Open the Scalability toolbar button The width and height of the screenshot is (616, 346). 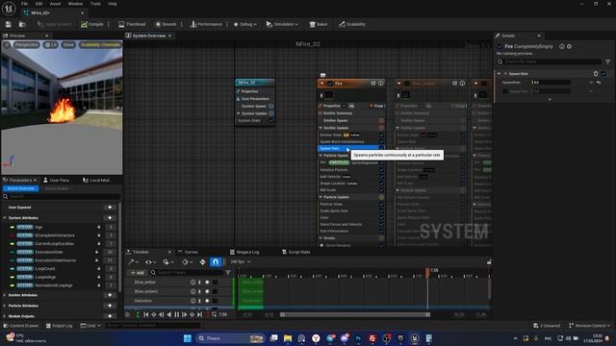[x=352, y=24]
